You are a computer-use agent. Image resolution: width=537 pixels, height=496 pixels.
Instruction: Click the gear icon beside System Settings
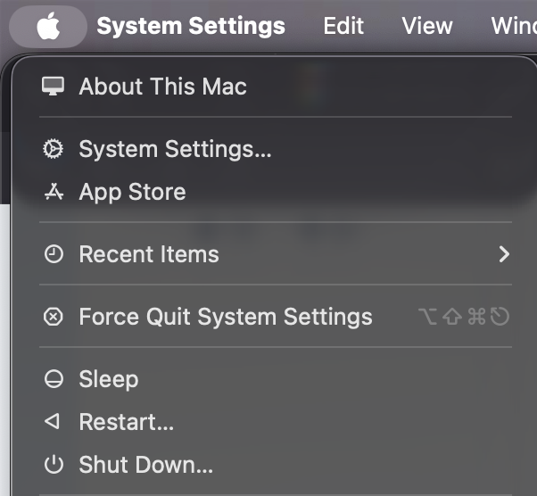click(x=54, y=149)
